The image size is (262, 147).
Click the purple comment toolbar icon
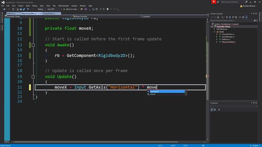click(x=86, y=9)
